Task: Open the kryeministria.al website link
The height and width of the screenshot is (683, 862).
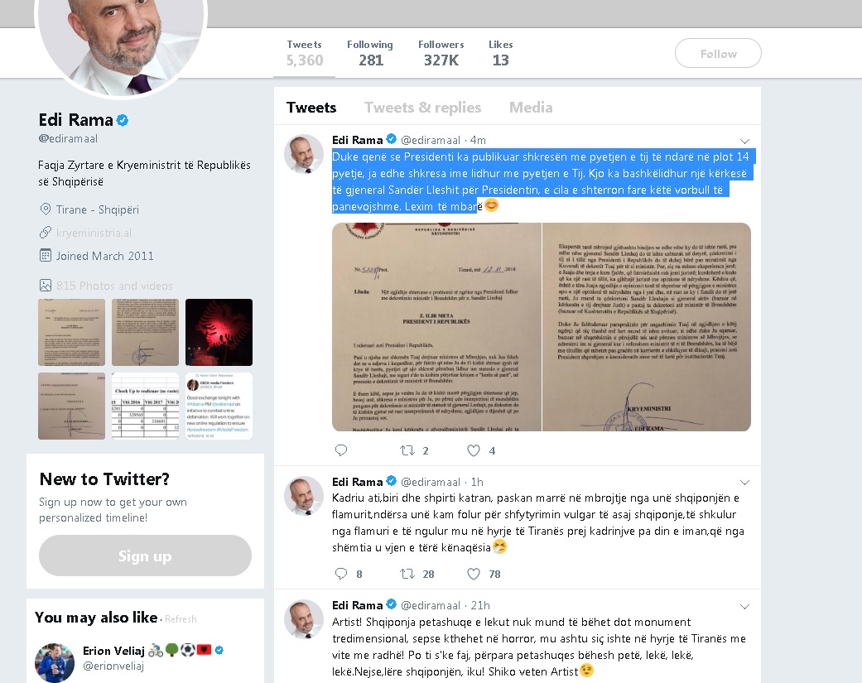Action: [x=94, y=233]
